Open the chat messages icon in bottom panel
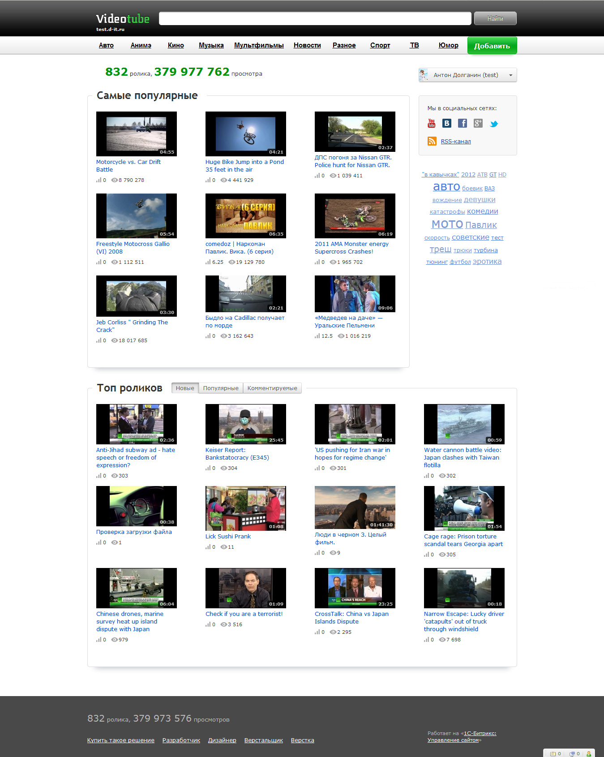 tap(572, 753)
